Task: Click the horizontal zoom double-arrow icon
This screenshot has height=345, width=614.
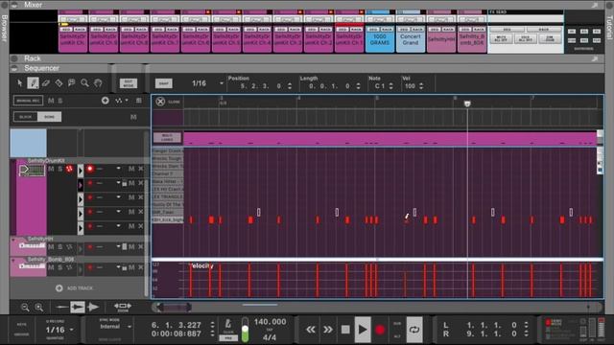Action: (123, 307)
